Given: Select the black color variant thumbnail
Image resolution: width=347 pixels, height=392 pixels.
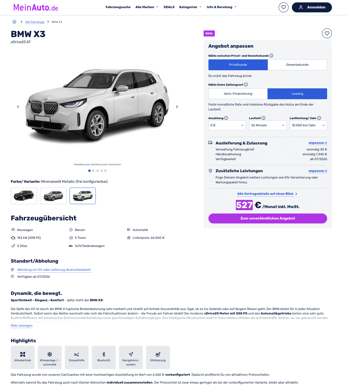Looking at the screenshot, I should (x=24, y=196).
